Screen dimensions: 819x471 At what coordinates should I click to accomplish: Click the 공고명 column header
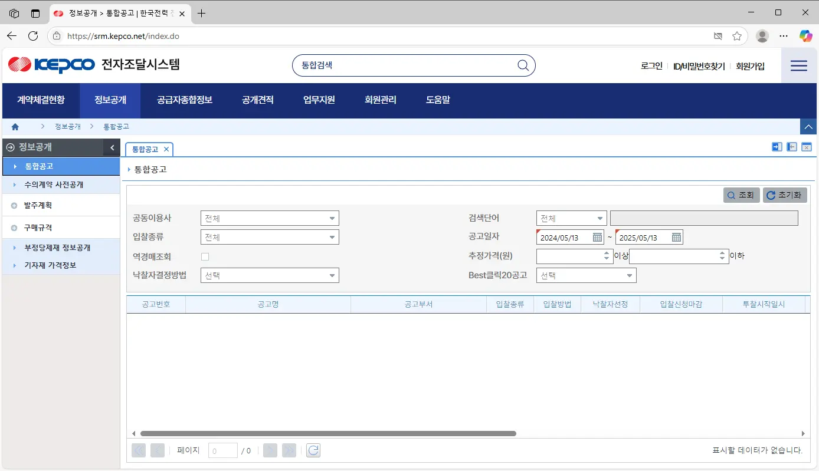[268, 304]
